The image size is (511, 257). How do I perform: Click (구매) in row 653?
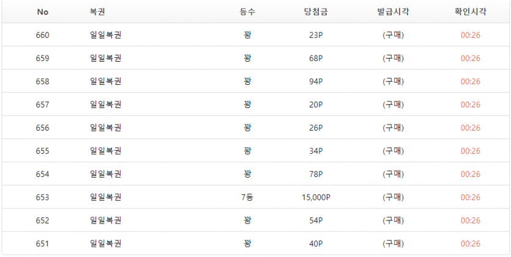pos(393,198)
